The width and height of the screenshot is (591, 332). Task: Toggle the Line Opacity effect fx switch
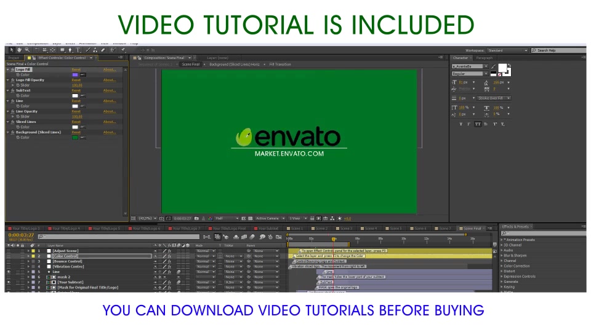click(x=13, y=111)
